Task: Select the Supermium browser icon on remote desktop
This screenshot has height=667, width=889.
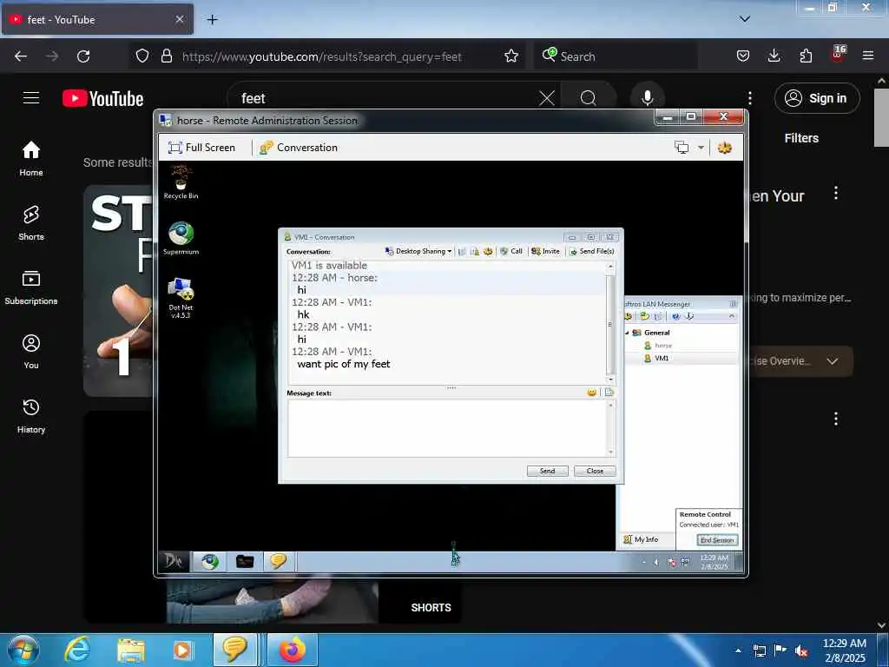Action: click(x=181, y=238)
